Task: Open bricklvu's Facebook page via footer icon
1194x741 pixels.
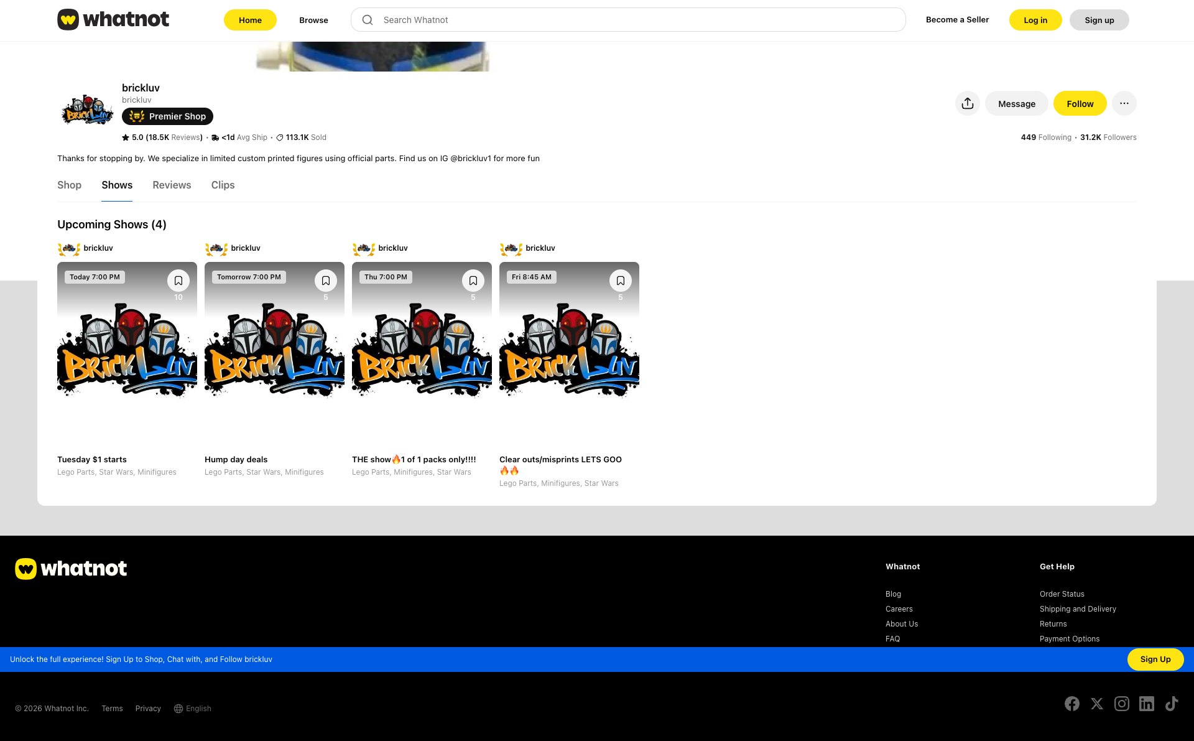Action: [1071, 704]
